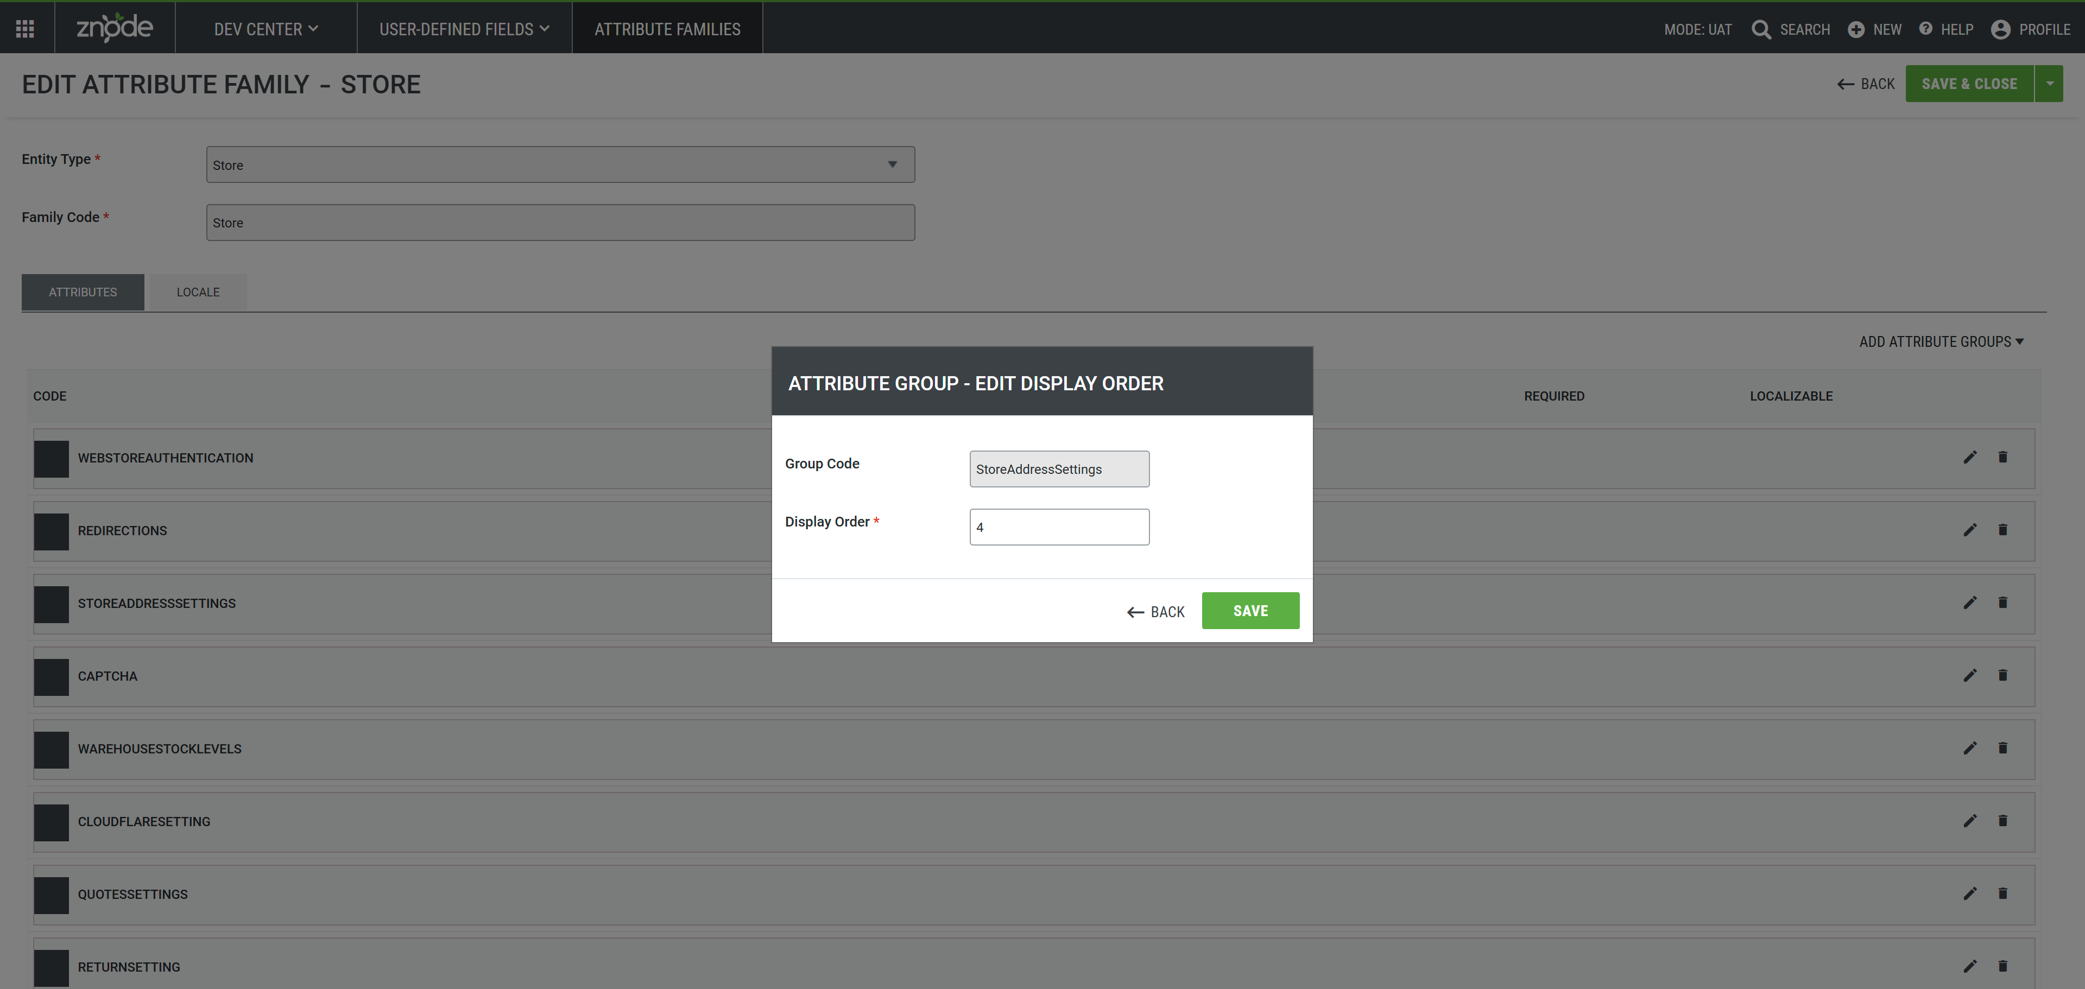The image size is (2085, 989).
Task: Open the apps grid menu icon
Action: tap(25, 29)
